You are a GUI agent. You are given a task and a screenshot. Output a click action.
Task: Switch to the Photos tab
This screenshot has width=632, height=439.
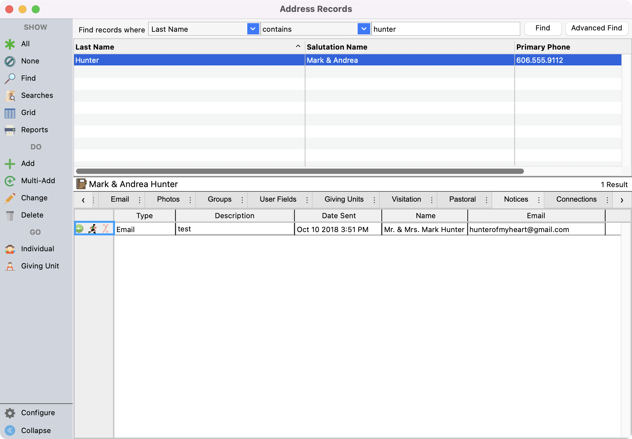tap(168, 199)
